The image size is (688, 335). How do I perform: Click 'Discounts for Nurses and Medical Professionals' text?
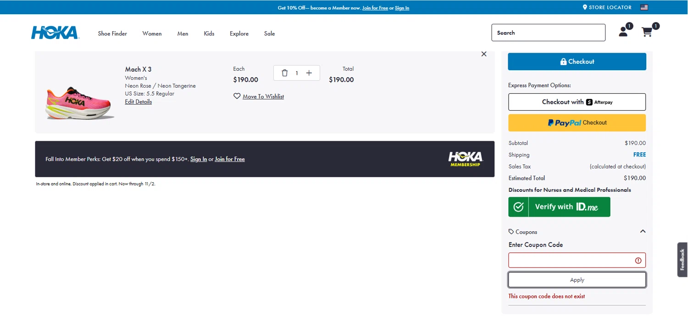(x=570, y=190)
